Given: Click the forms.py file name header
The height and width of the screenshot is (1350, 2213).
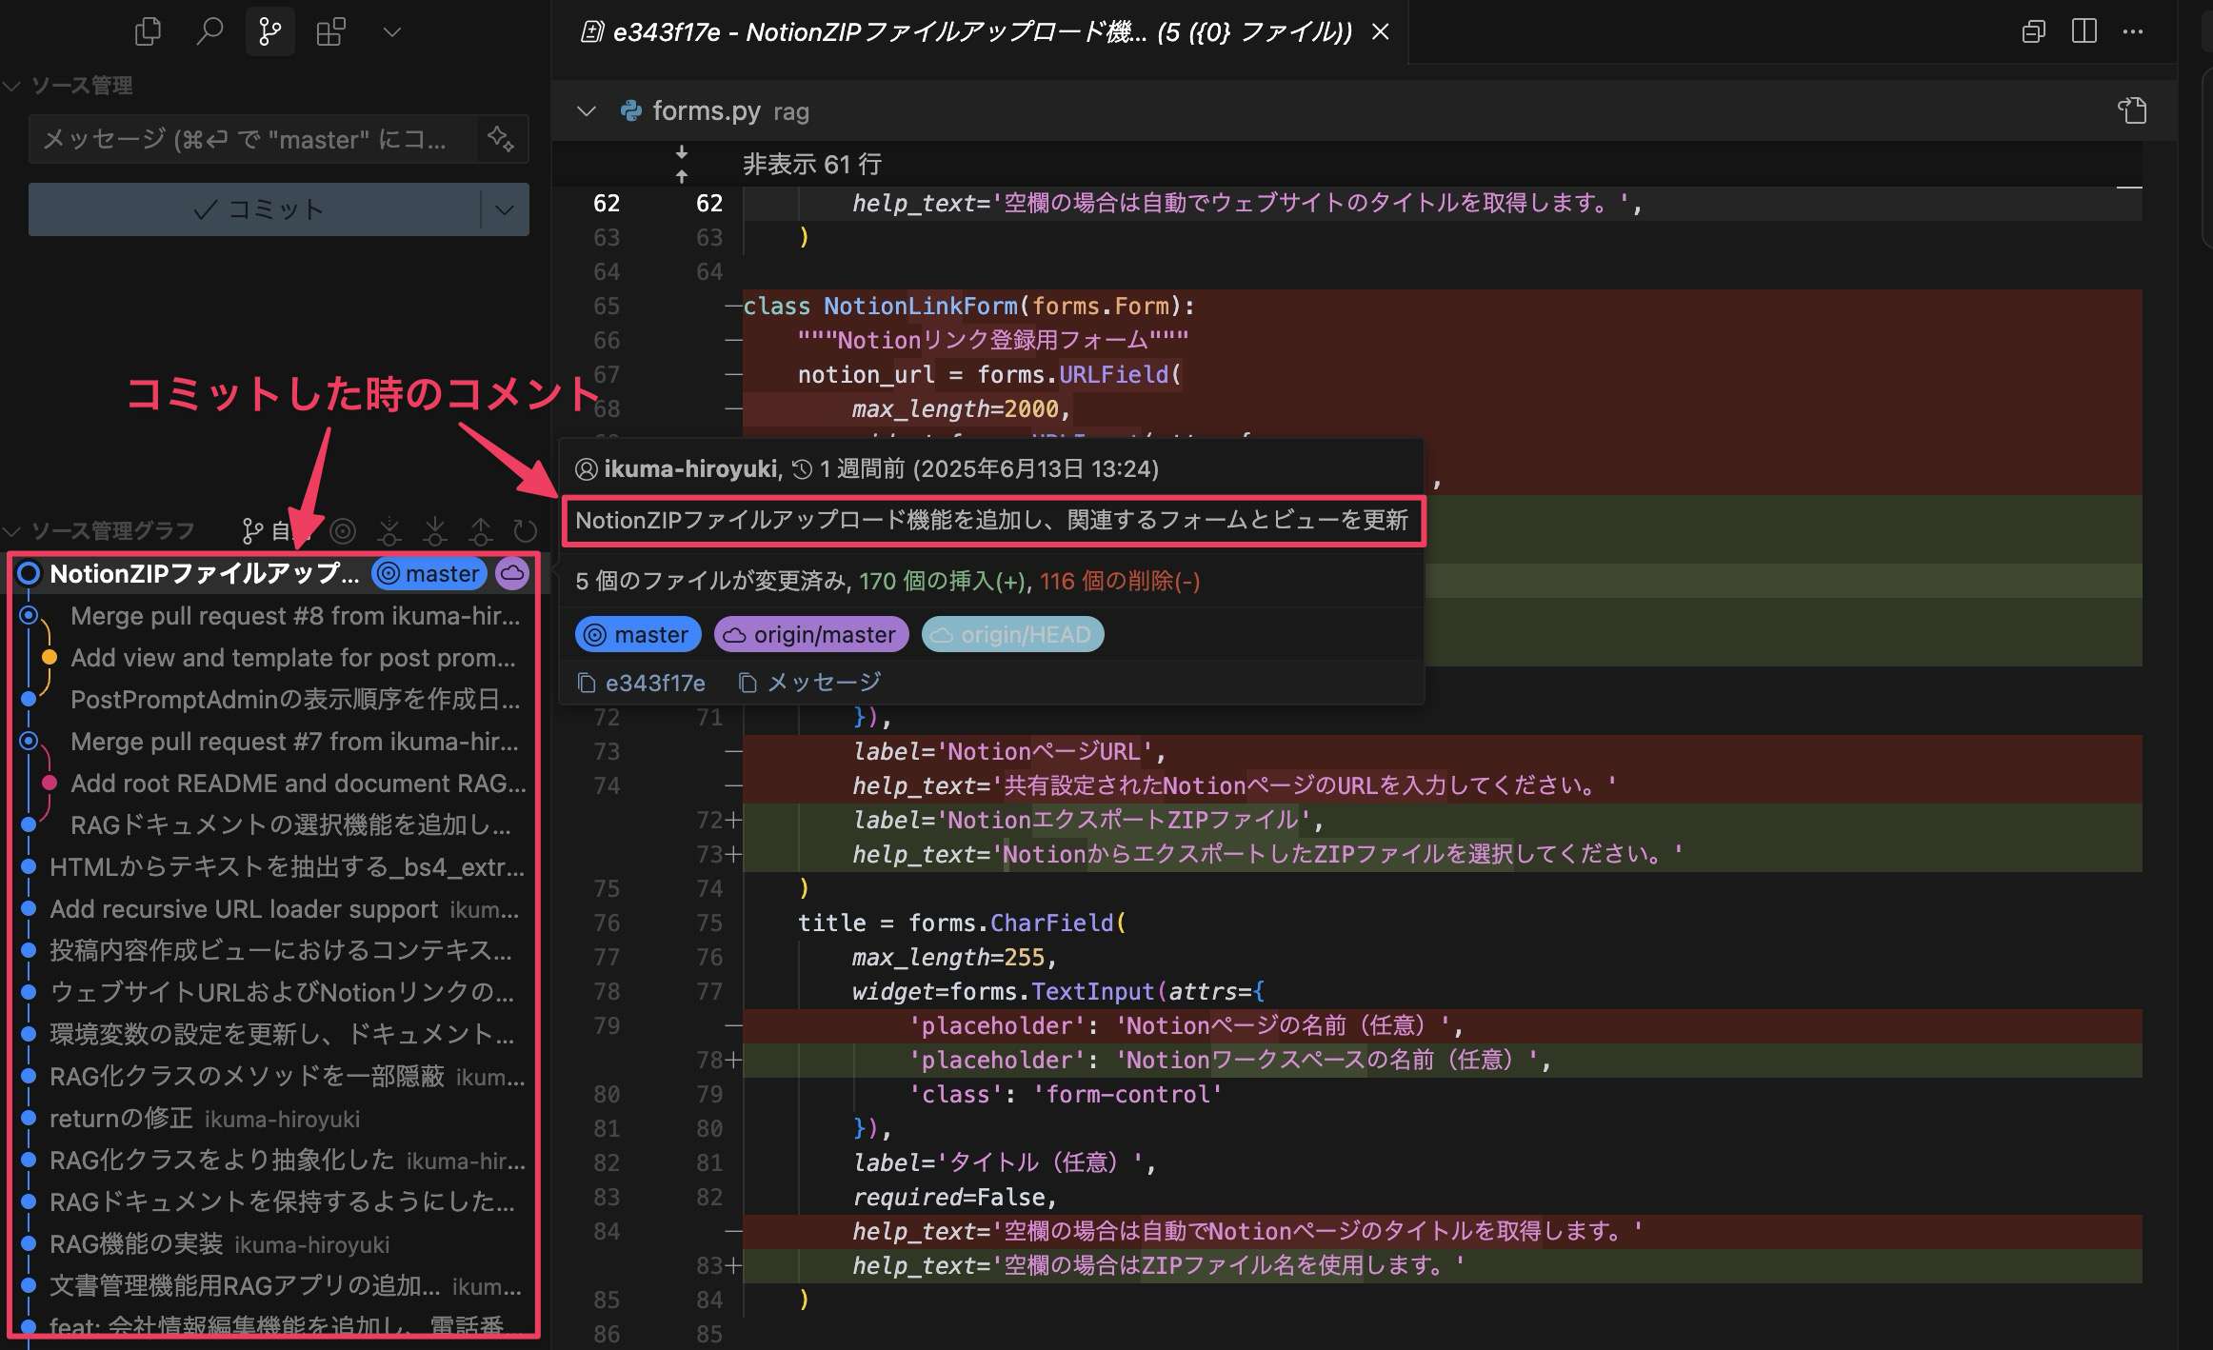Looking at the screenshot, I should 706,111.
